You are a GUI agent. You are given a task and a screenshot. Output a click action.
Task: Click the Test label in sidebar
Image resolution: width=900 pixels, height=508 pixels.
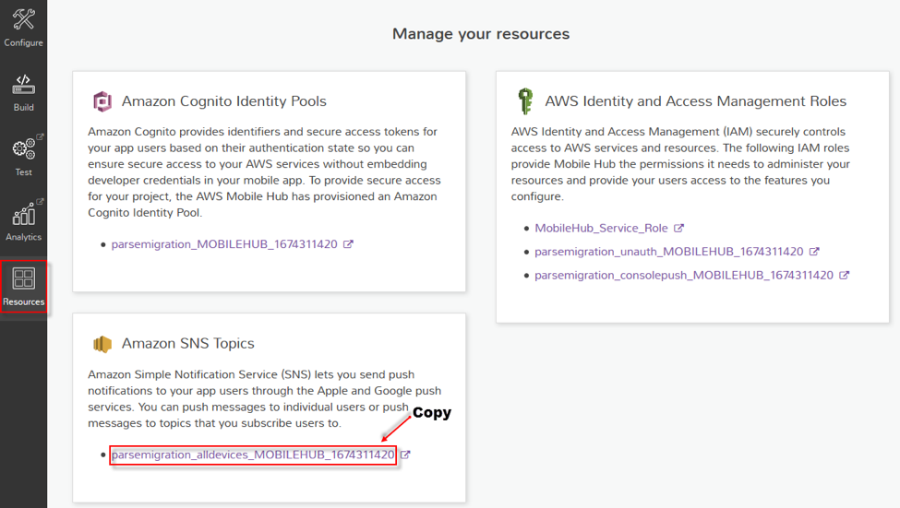[x=23, y=172]
